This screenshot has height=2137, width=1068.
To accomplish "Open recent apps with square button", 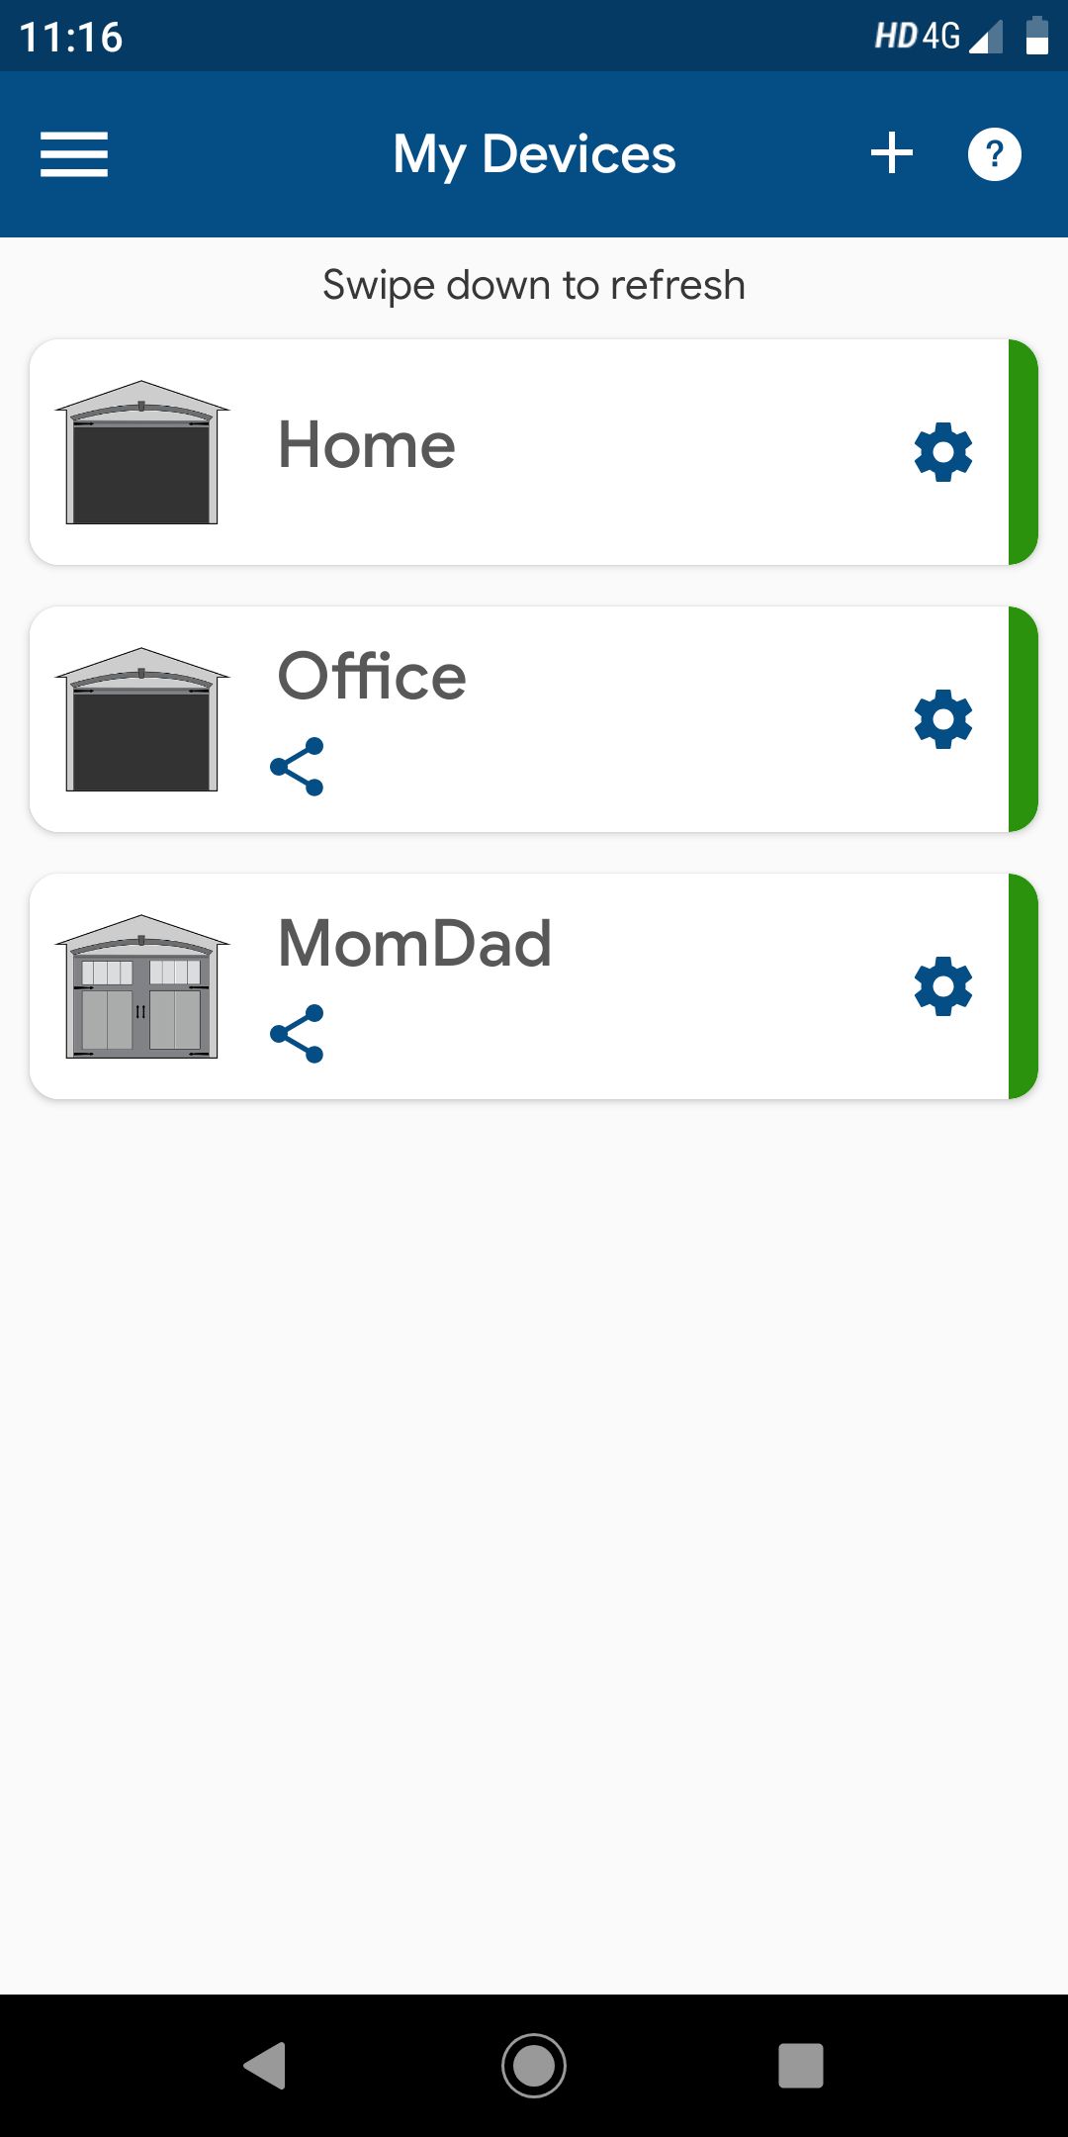I will coord(801,2066).
